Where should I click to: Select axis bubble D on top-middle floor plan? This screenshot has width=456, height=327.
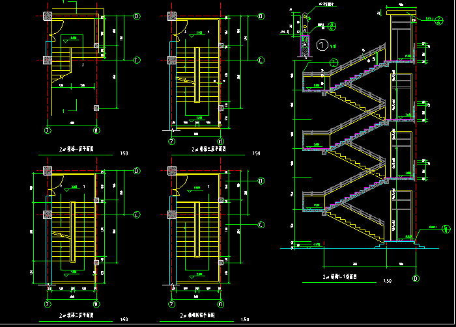click(261, 16)
